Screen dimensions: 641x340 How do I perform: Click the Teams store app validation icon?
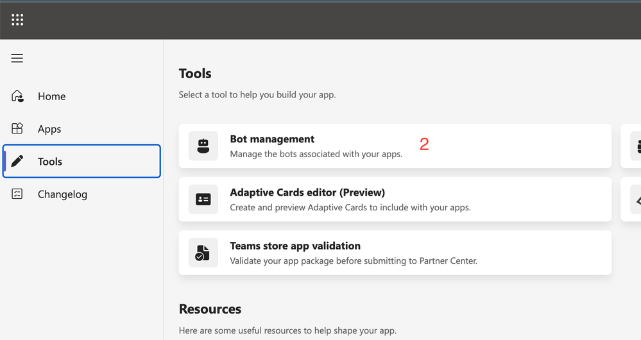point(203,253)
